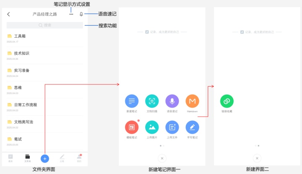Tap the green 链接收藏 link bookmark icon
302x174 pixels.
coord(227,101)
